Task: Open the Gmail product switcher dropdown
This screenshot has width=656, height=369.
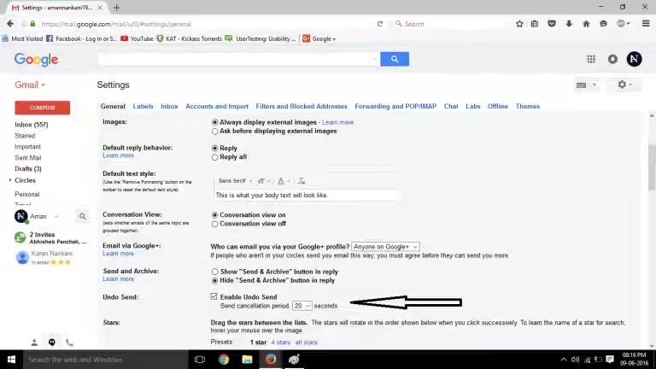Action: pyautogui.click(x=30, y=85)
